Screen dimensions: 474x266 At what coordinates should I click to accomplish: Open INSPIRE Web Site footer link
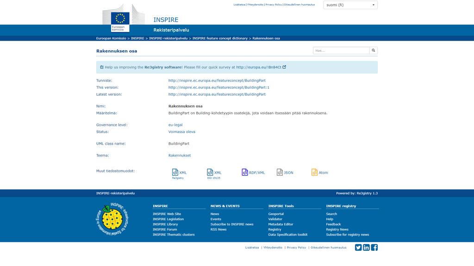click(167, 214)
